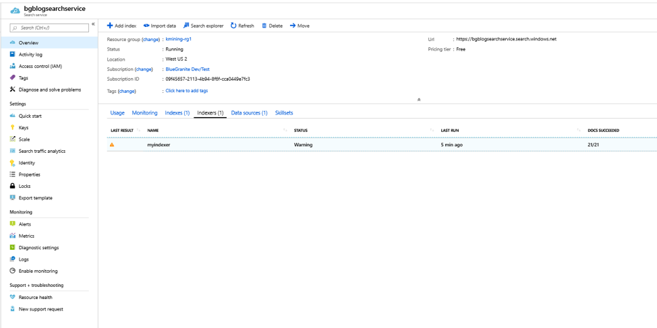Click the bgblogsearchservice title cloud icon
This screenshot has height=328, width=657.
tap(15, 11)
